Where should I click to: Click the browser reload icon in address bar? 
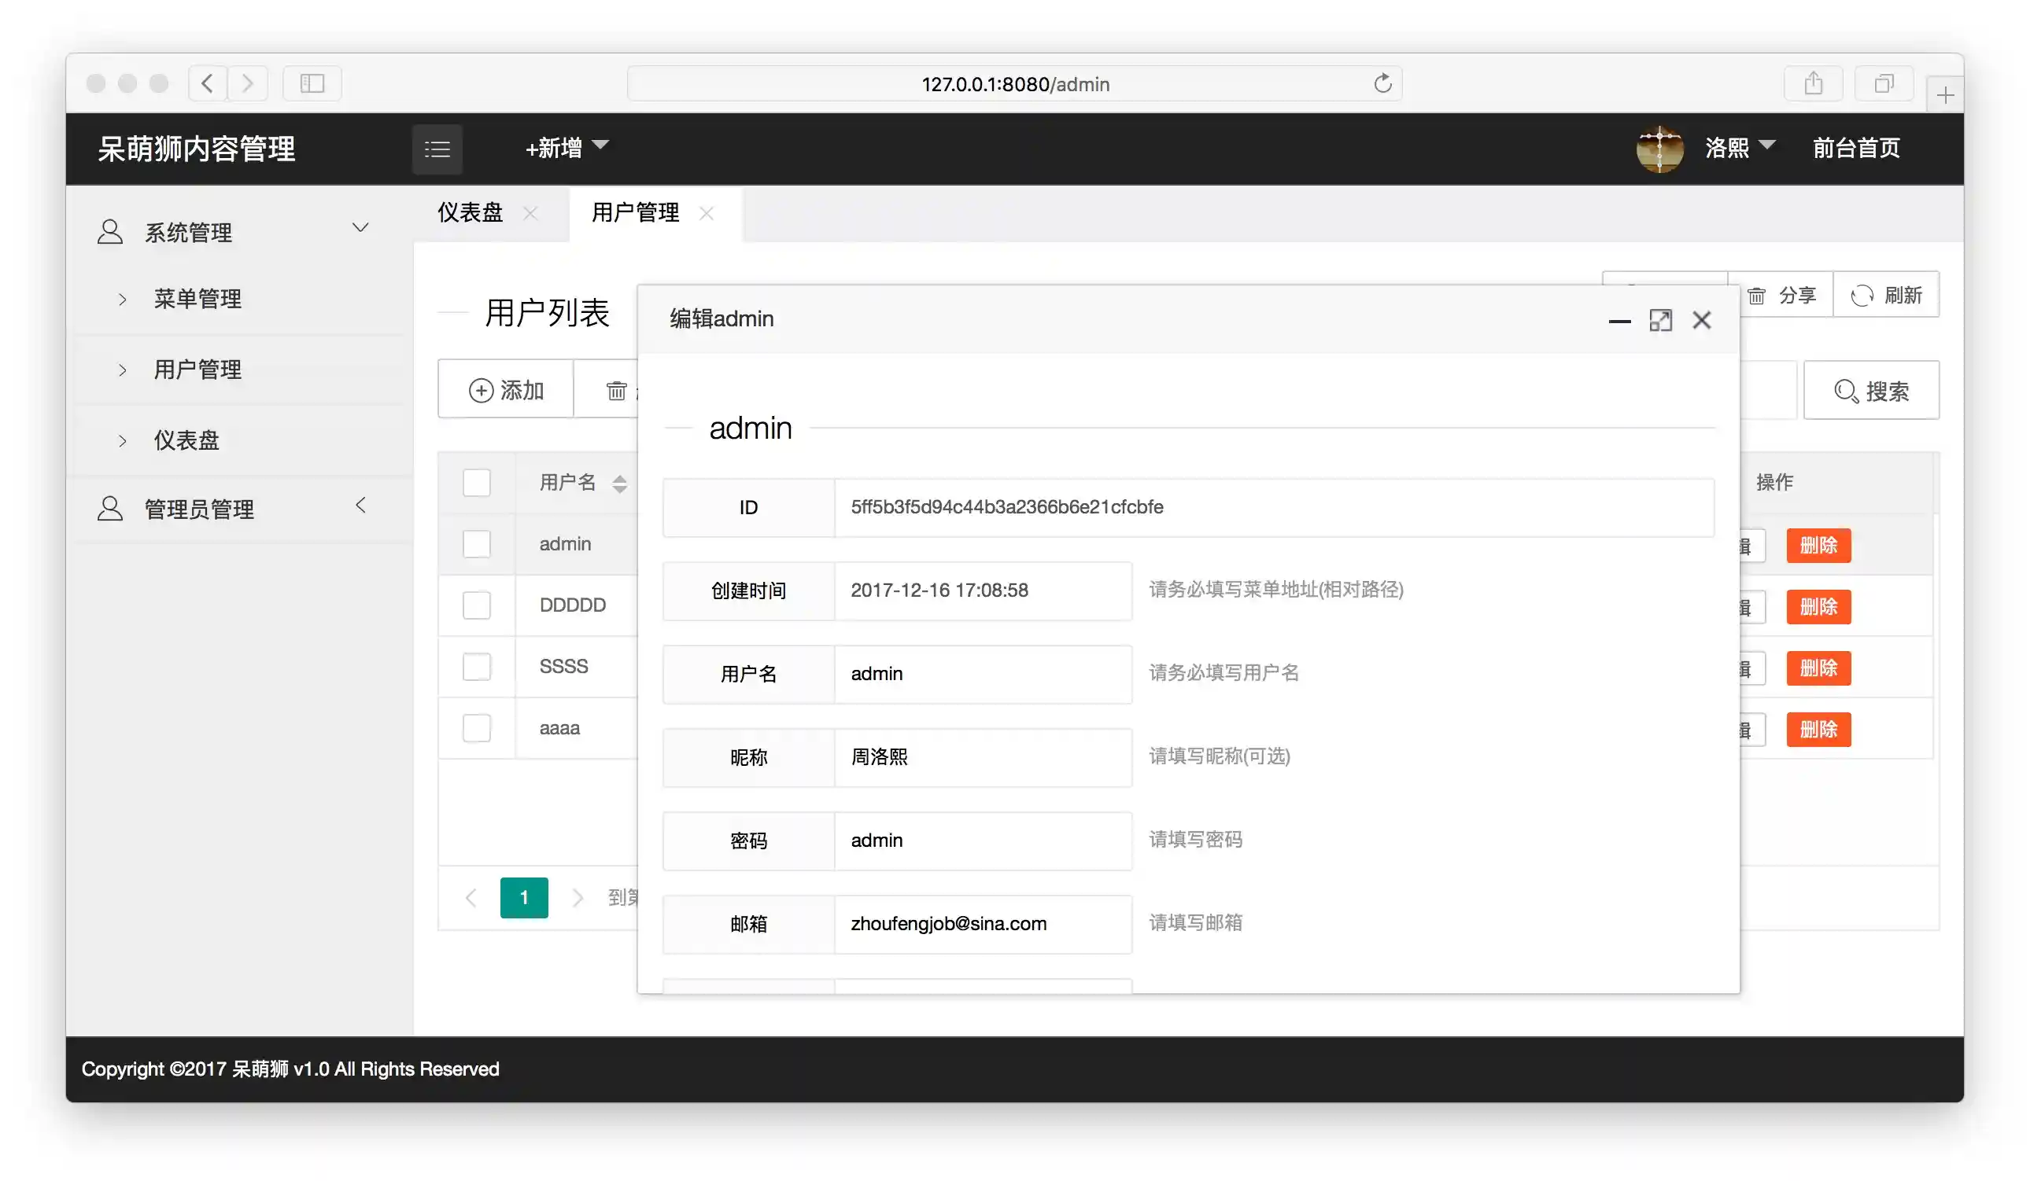[x=1383, y=83]
